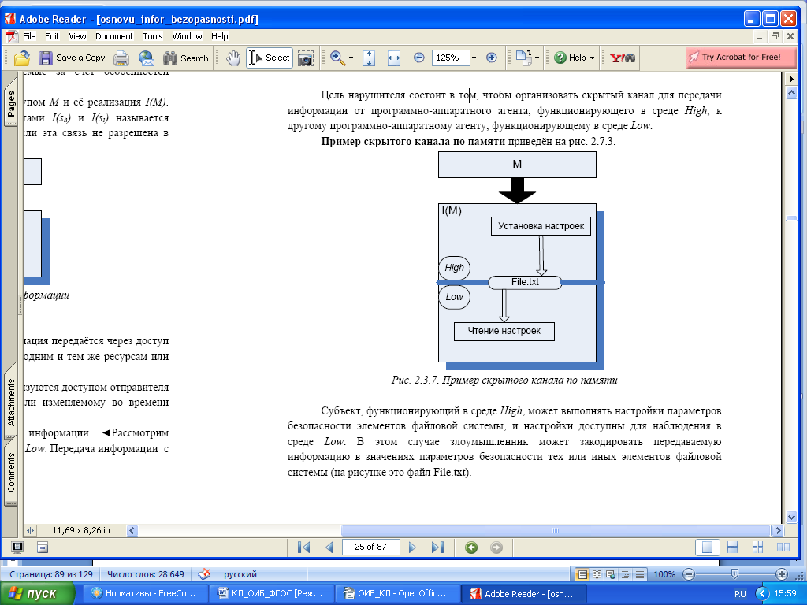Viewport: 807px width, 605px height.
Task: Expand the Help dropdown arrow
Action: pyautogui.click(x=592, y=58)
